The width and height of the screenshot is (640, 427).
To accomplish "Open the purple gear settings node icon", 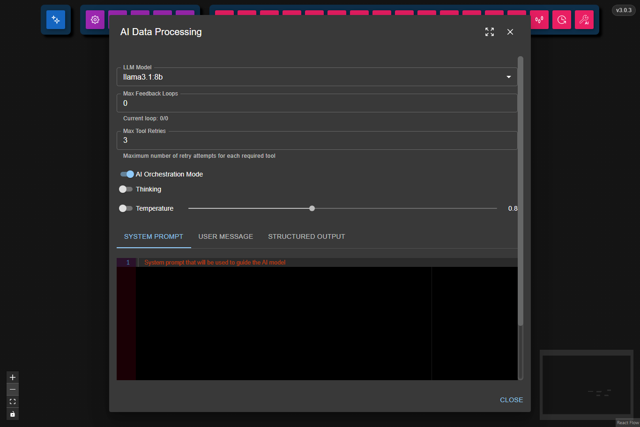I will tap(95, 20).
